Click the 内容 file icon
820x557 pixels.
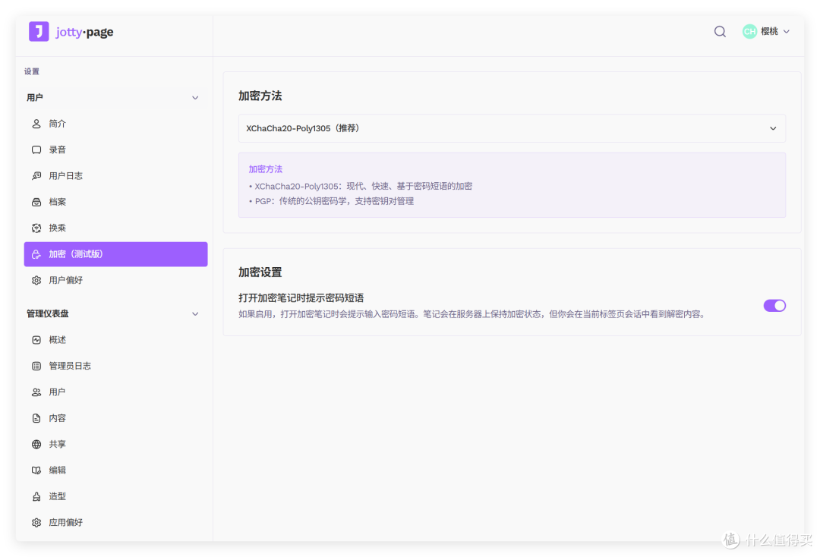click(36, 419)
